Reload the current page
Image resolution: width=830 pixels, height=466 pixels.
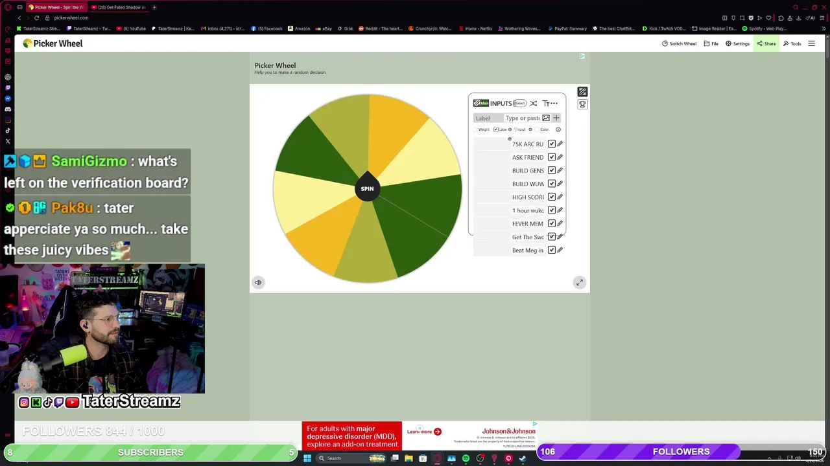37,17
